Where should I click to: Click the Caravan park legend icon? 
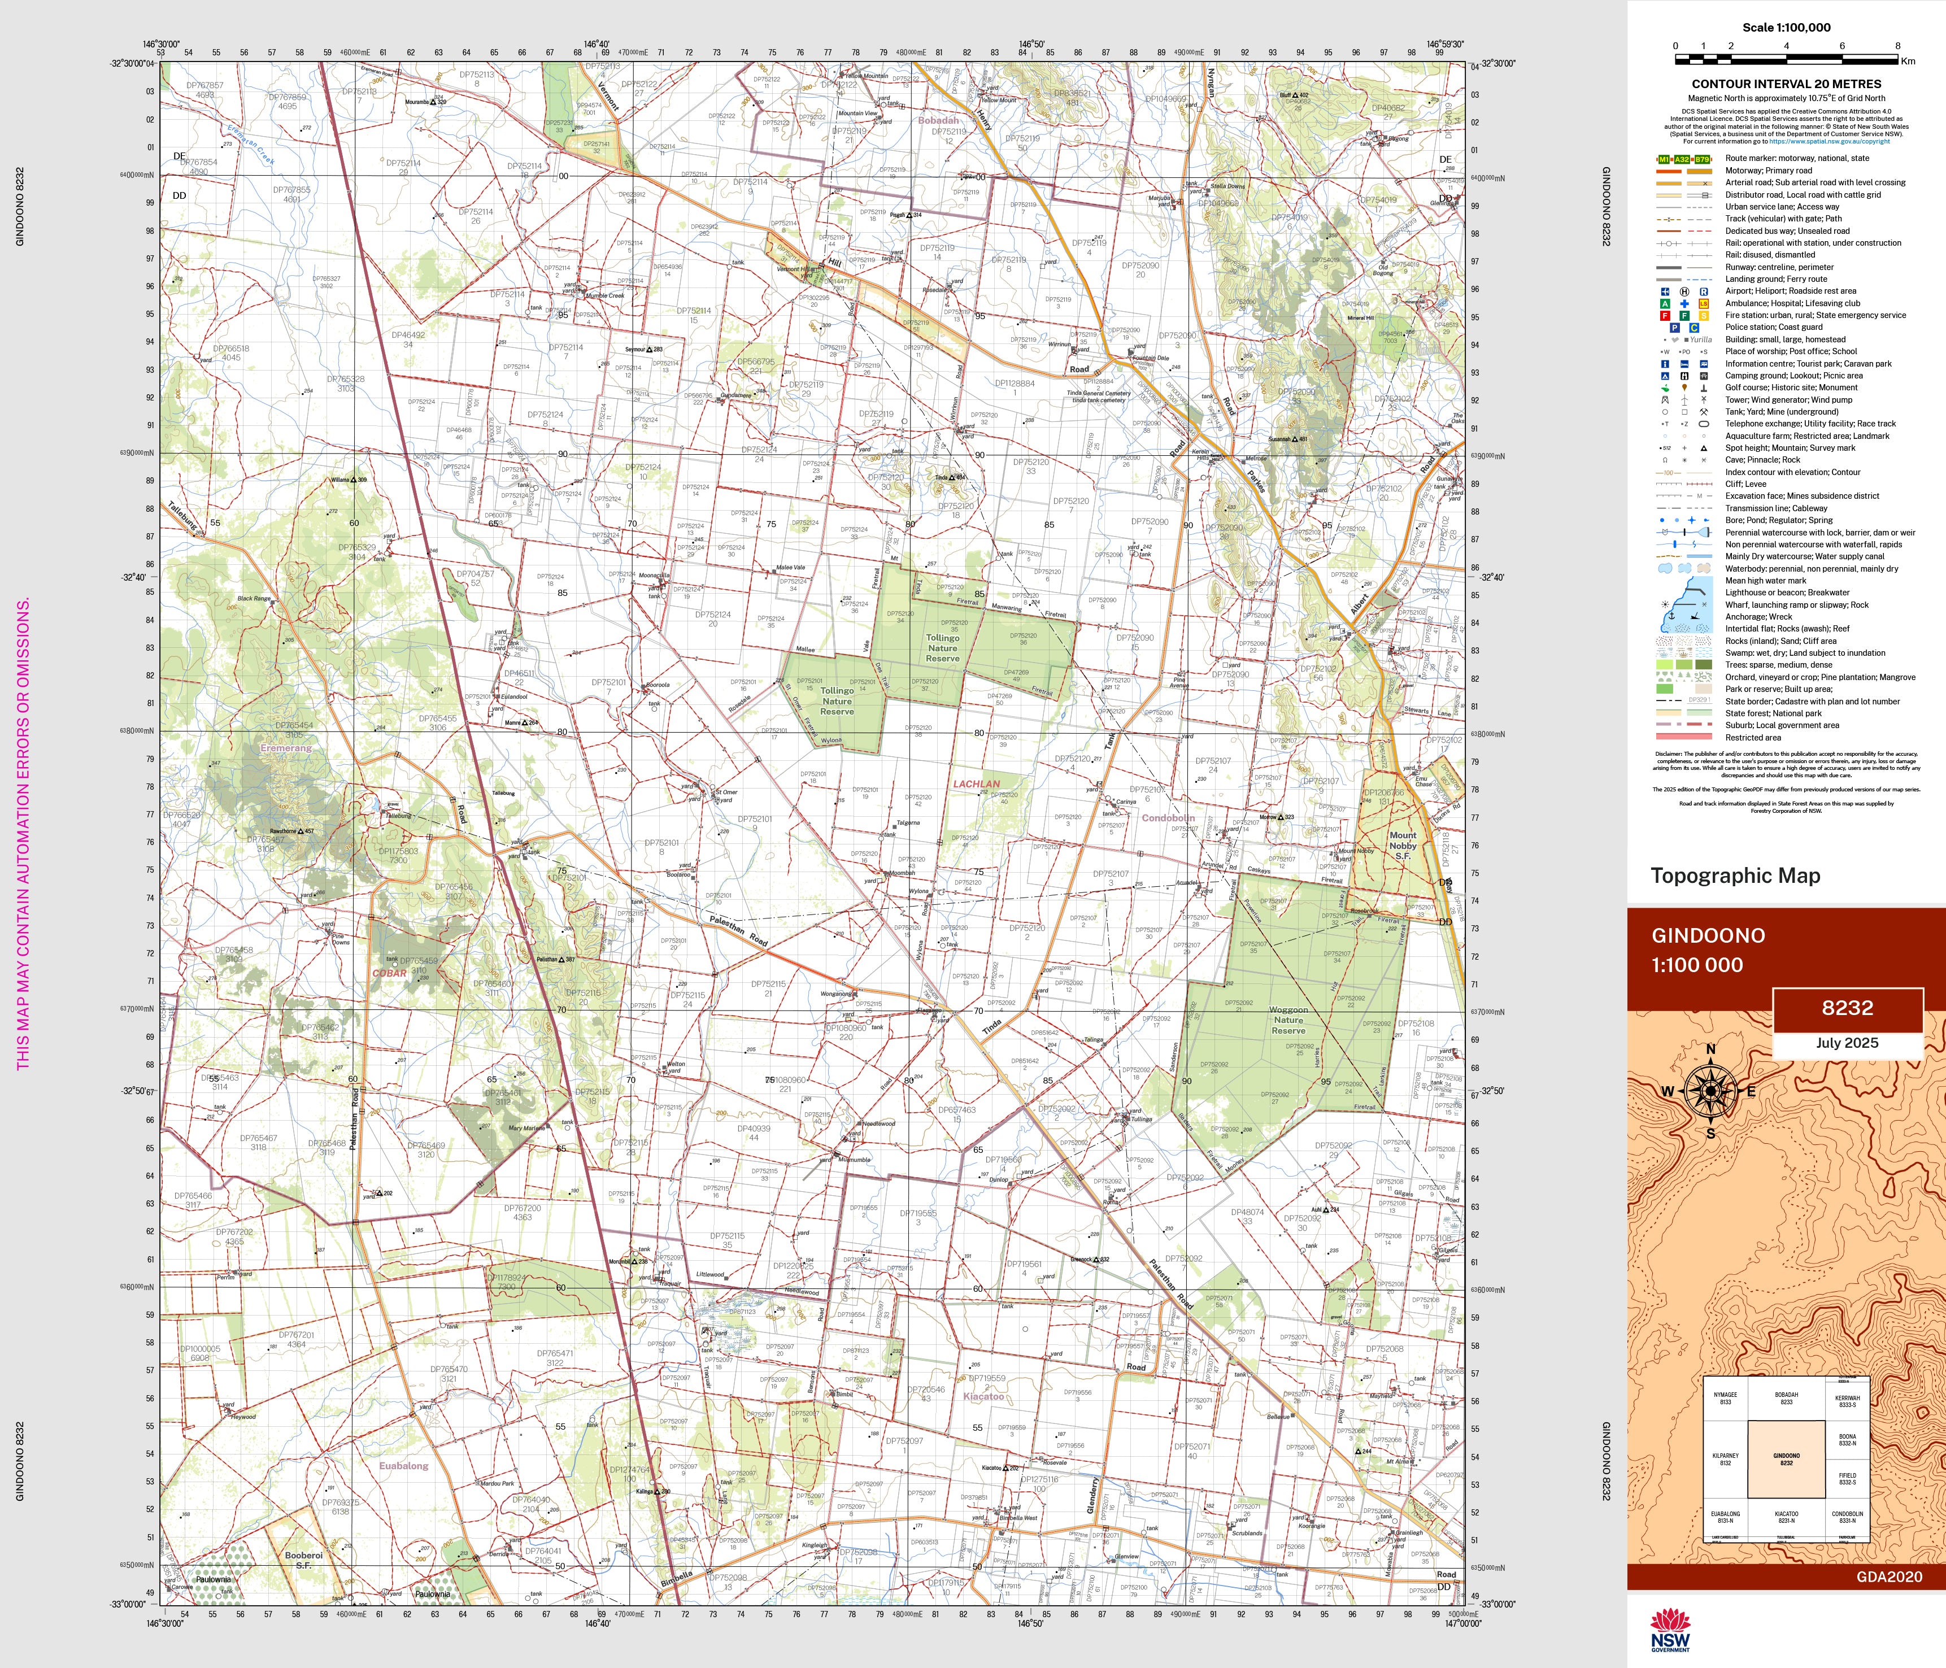1704,363
